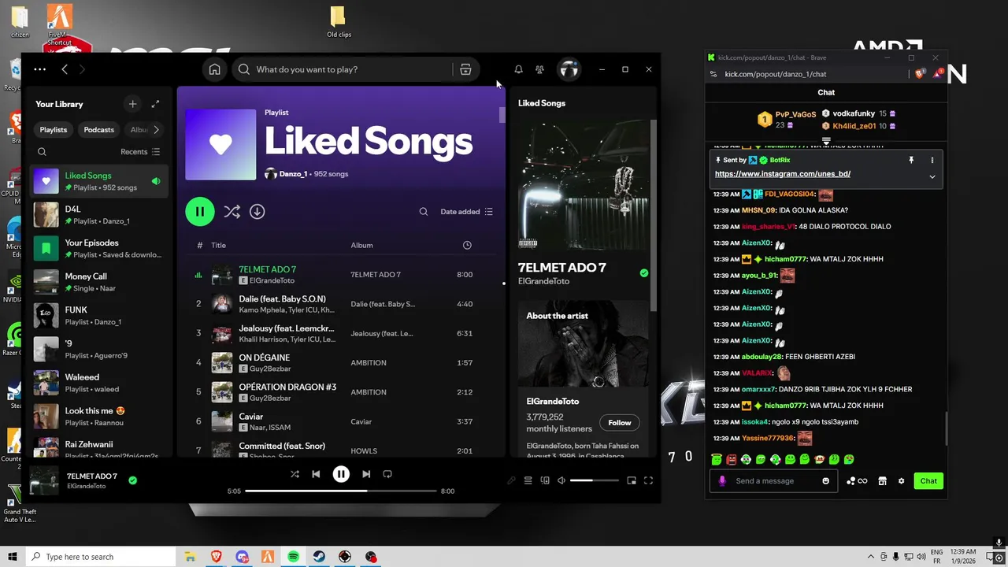Click Danzo_1 playlist owner link

coord(293,174)
